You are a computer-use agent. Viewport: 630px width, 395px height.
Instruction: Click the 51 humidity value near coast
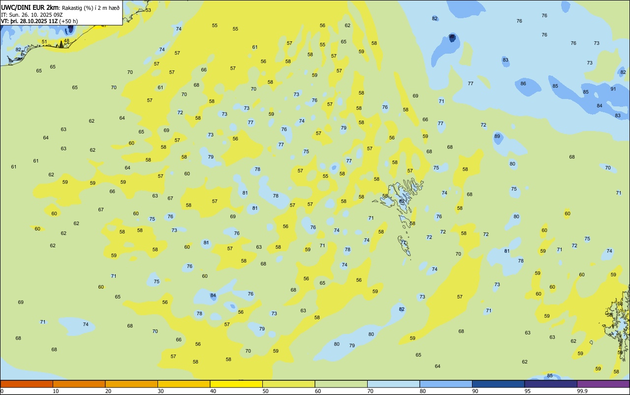click(x=44, y=41)
